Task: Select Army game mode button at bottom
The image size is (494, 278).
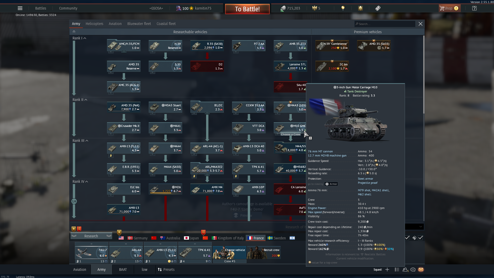Action: [101, 270]
